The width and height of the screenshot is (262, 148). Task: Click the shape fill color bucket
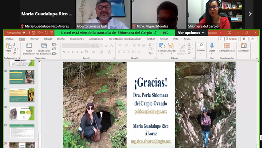coord(189,44)
